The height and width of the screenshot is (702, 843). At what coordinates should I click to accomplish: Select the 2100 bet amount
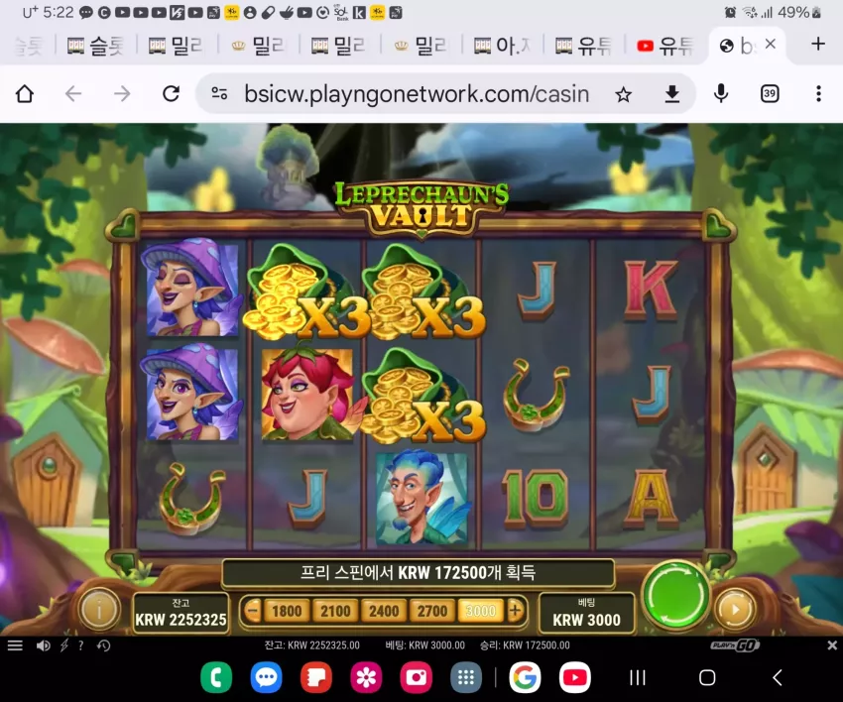click(335, 611)
